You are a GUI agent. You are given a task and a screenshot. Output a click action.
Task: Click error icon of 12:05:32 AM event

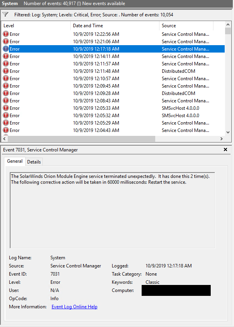pos(5,116)
